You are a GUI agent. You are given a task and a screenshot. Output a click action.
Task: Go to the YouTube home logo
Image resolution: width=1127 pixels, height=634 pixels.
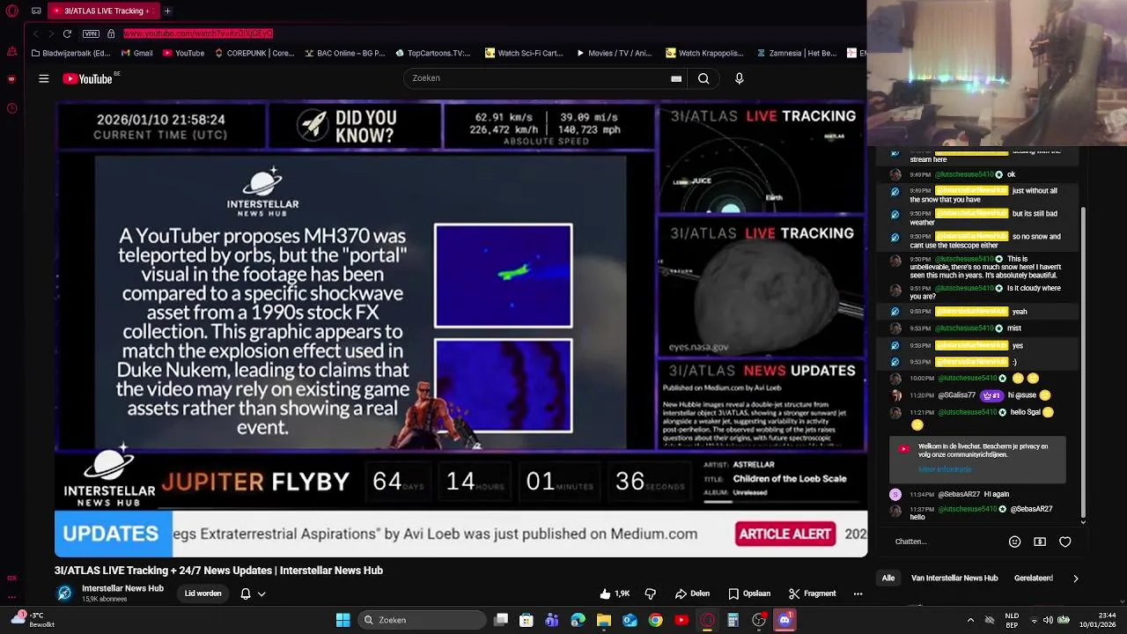[x=88, y=78]
